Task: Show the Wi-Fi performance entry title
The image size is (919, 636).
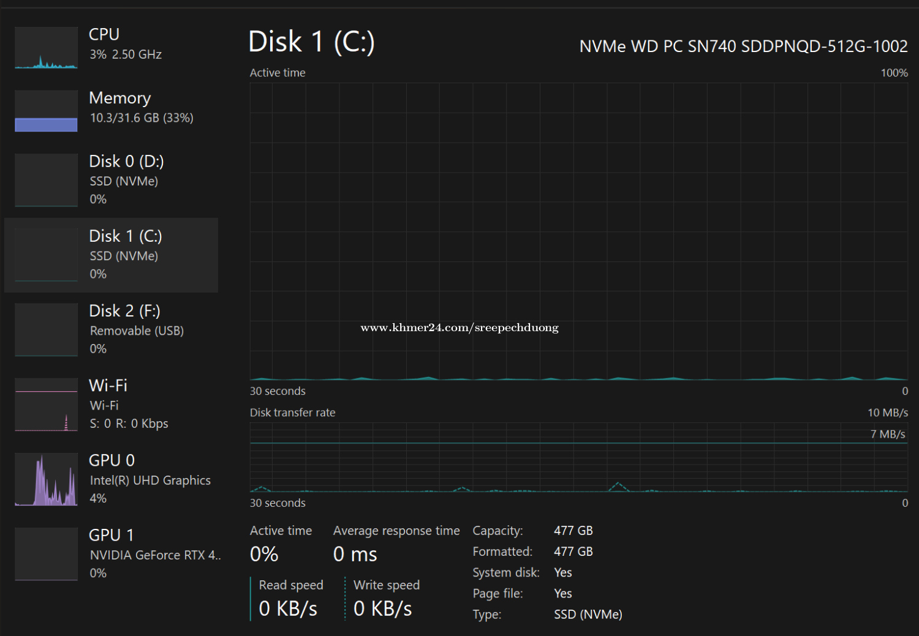Action: (x=108, y=386)
